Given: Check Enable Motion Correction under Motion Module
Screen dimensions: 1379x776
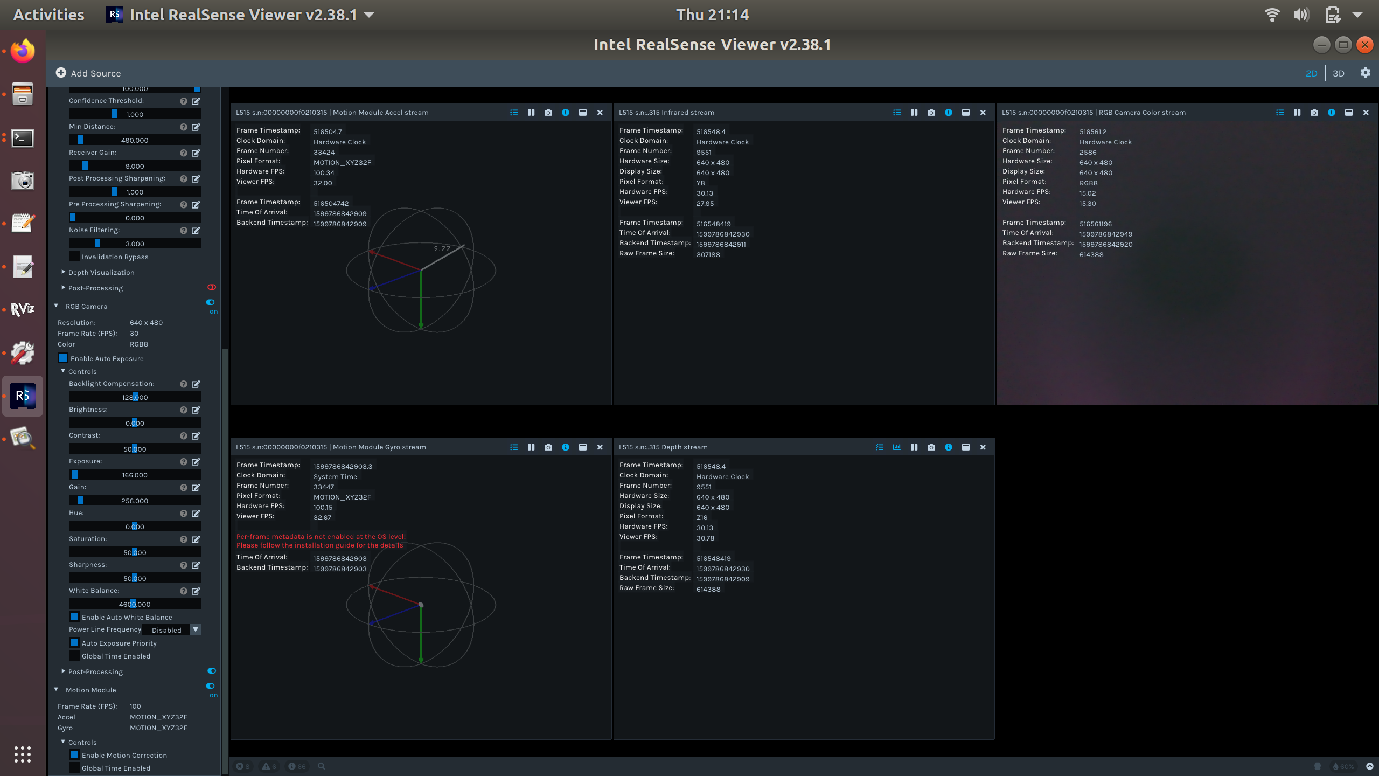Looking at the screenshot, I should [x=74, y=754].
